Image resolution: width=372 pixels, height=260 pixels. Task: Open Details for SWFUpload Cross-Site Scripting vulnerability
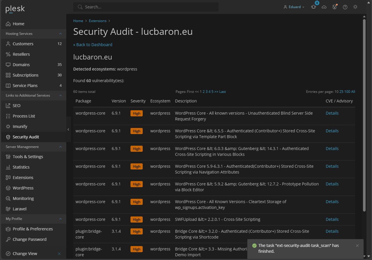(332, 219)
